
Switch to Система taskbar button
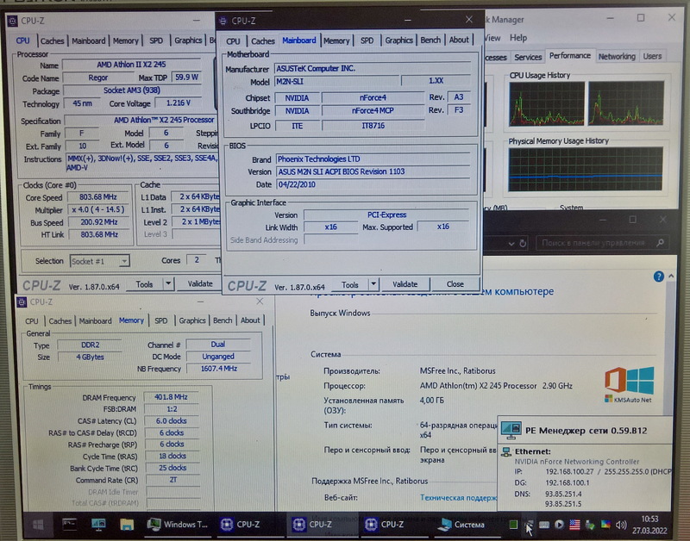tap(462, 525)
